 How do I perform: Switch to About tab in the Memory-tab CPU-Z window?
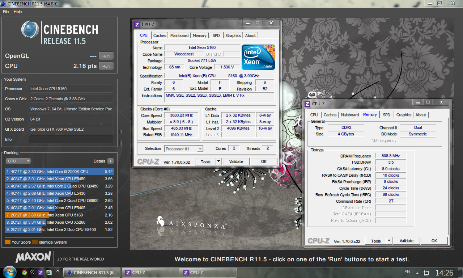click(x=421, y=115)
